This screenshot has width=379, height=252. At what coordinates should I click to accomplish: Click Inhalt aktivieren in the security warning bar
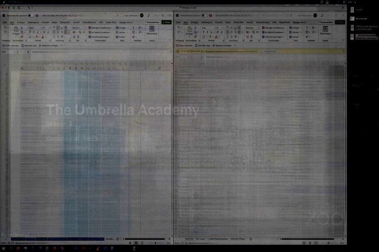pos(270,51)
